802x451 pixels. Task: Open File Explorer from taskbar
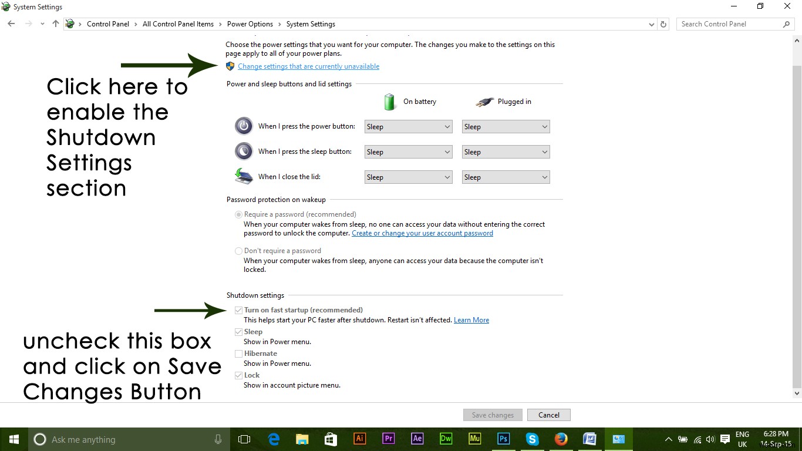302,439
